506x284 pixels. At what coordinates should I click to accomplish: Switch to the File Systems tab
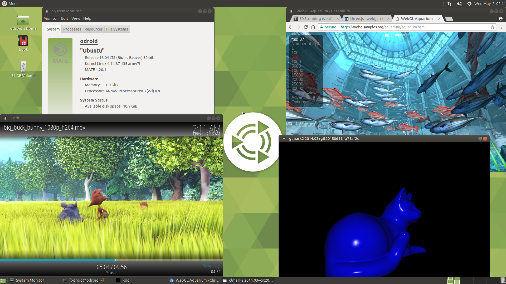117,29
